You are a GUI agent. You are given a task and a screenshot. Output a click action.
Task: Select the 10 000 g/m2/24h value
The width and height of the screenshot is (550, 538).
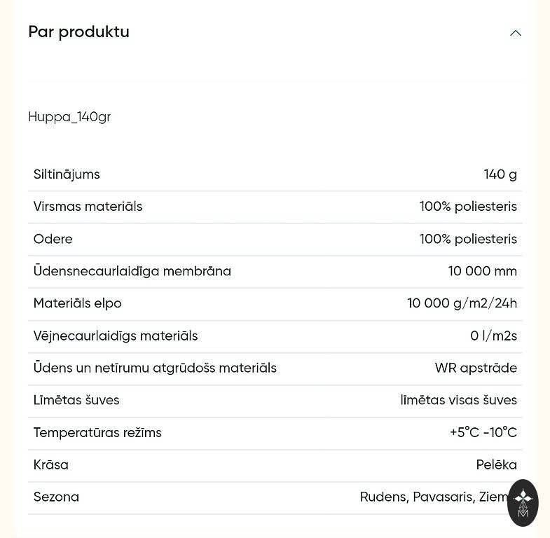click(x=462, y=303)
